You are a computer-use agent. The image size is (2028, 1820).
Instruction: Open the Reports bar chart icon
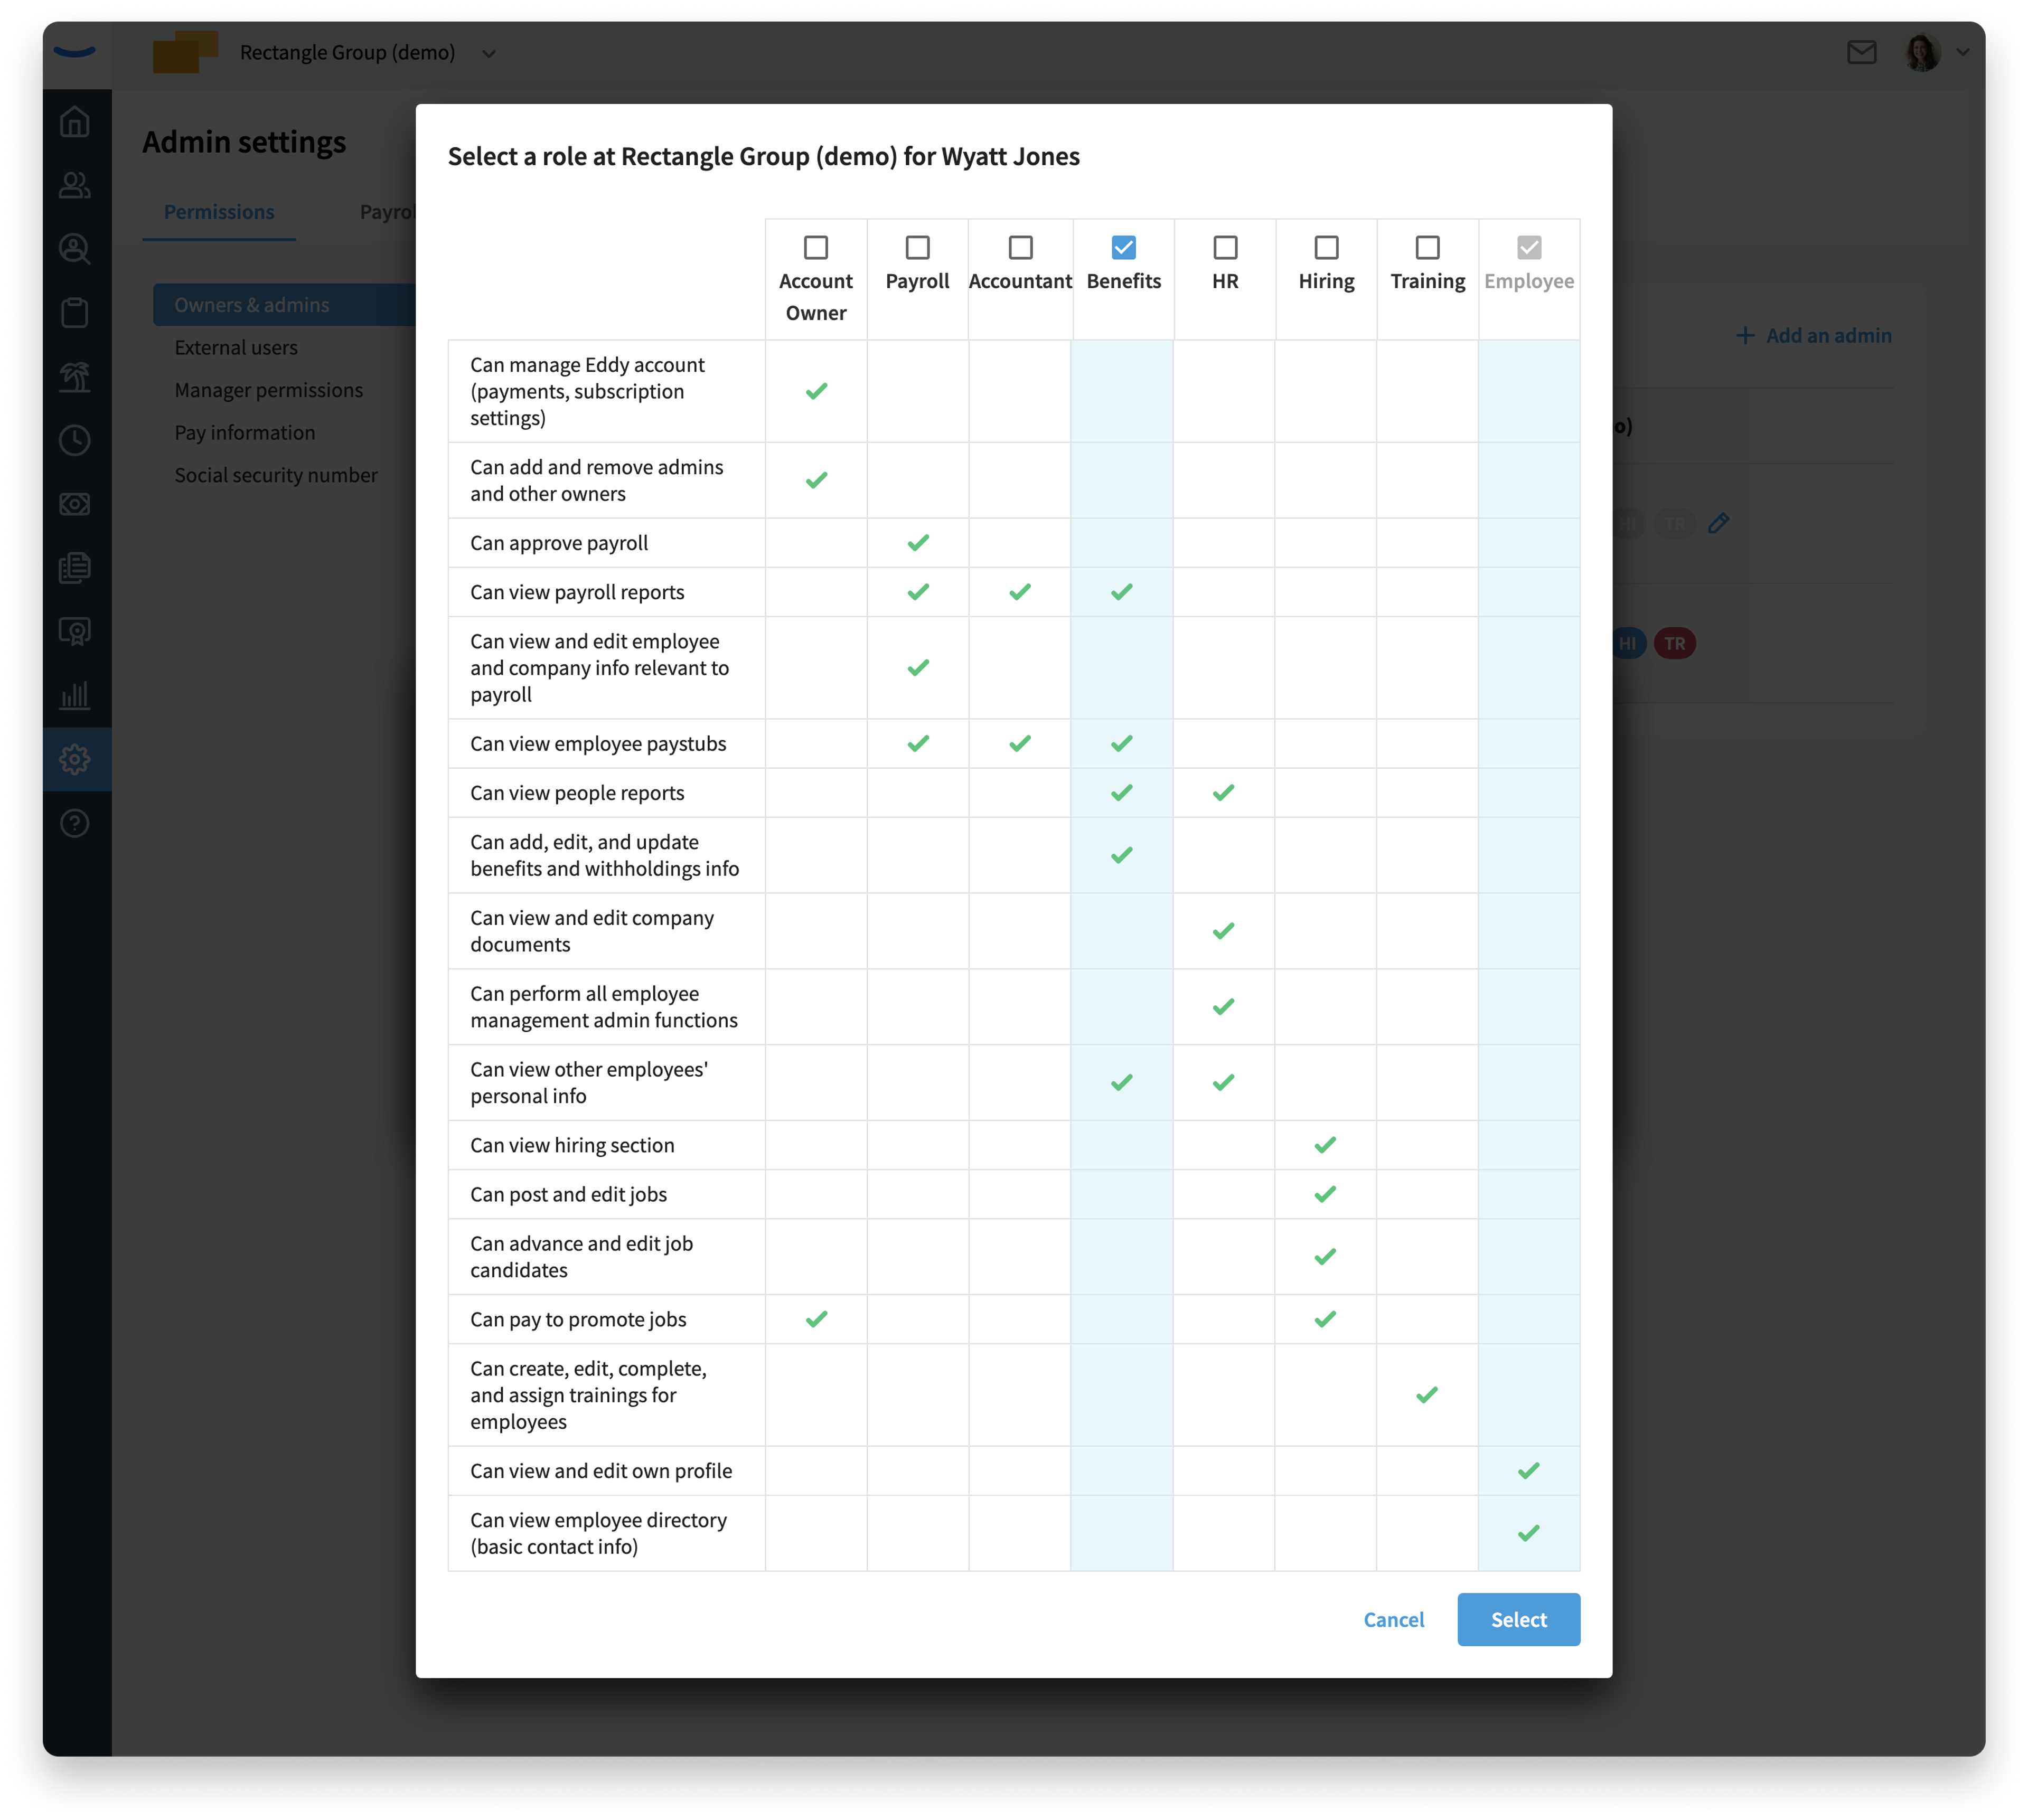click(75, 696)
